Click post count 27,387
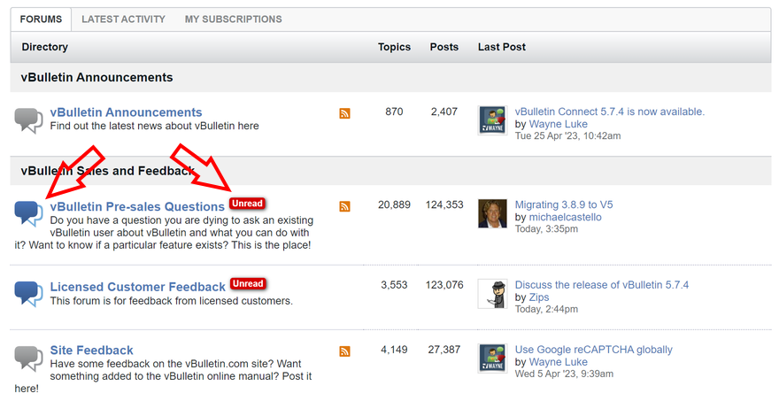779x401 pixels. (x=444, y=350)
